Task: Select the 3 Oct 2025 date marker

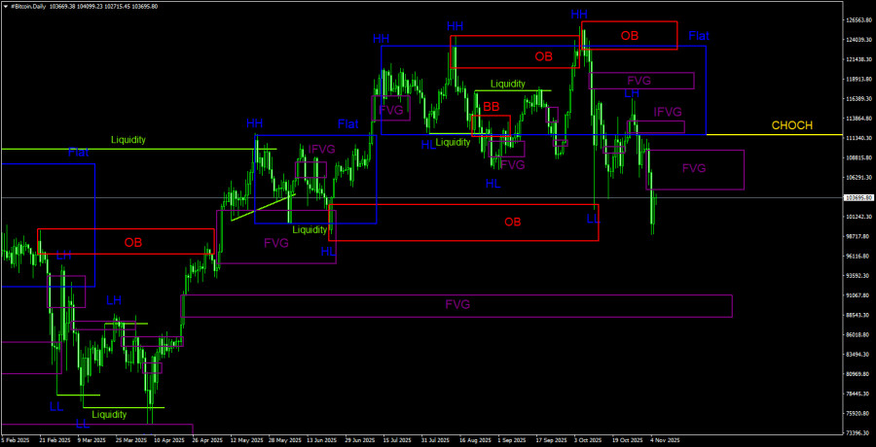Action: coord(588,439)
